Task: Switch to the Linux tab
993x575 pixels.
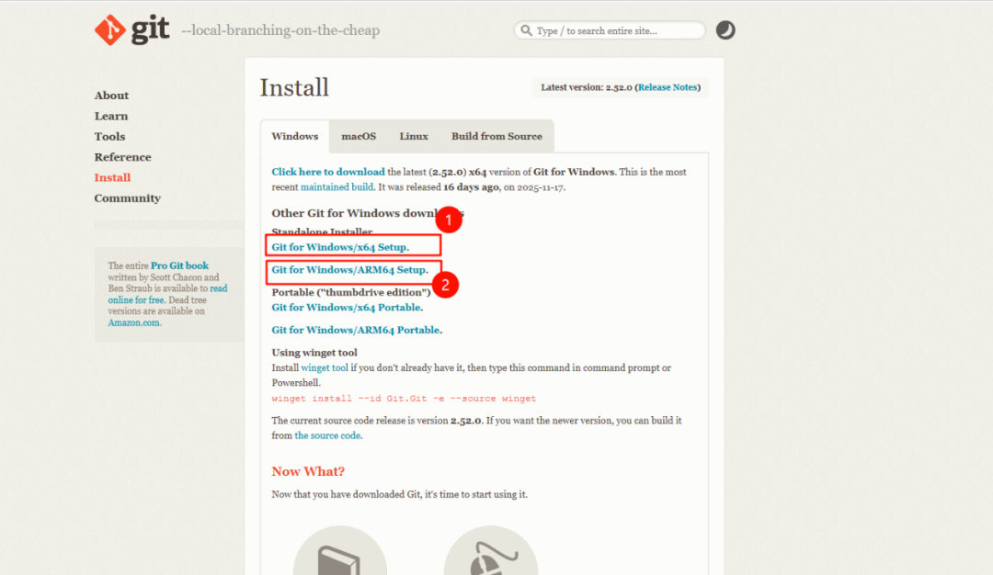Action: (x=414, y=136)
